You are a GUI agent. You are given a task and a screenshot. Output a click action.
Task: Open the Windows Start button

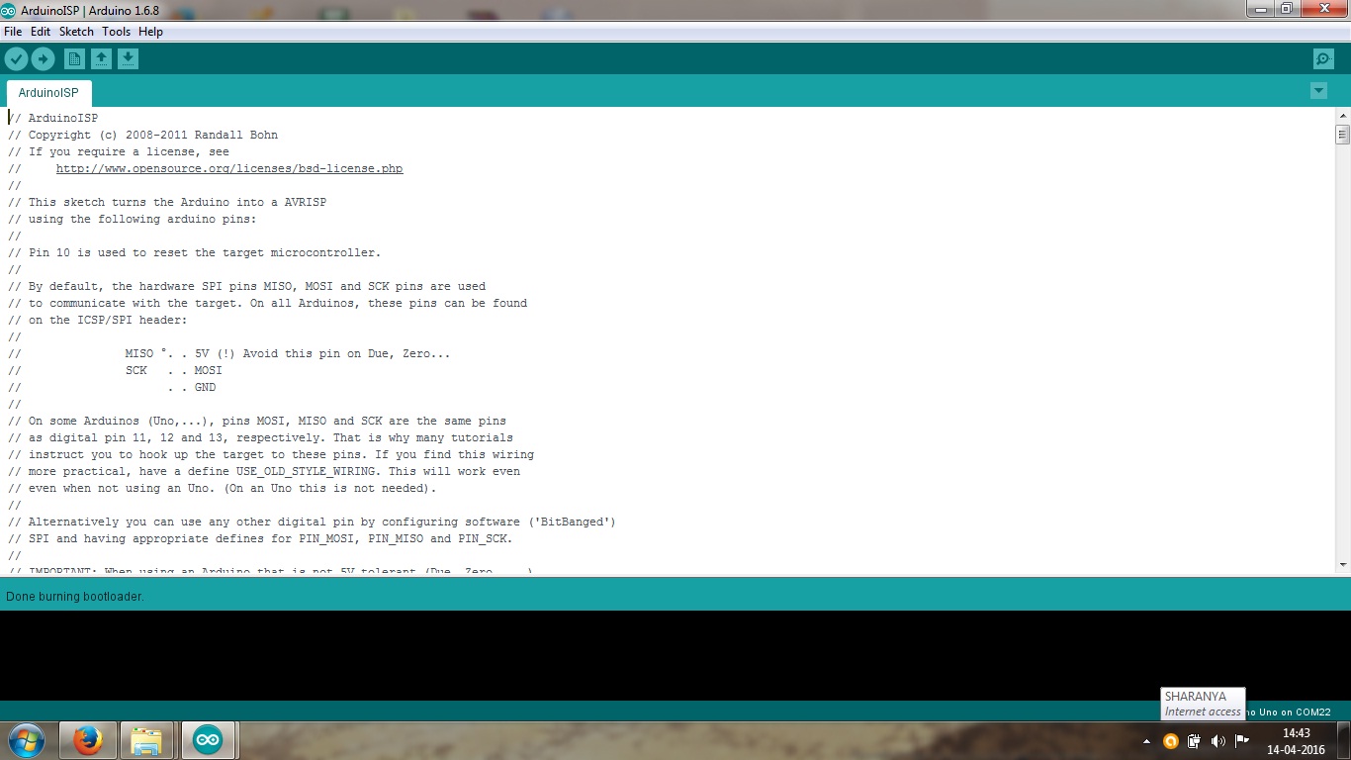26,740
